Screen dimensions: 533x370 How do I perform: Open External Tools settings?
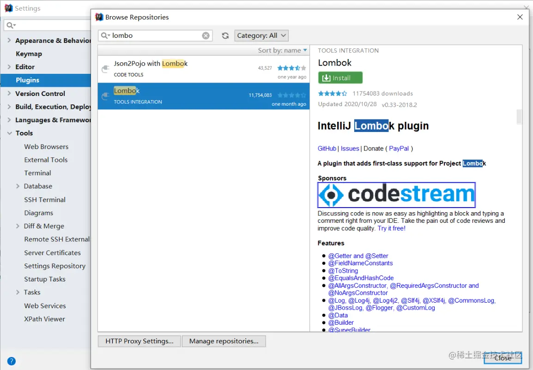click(46, 160)
